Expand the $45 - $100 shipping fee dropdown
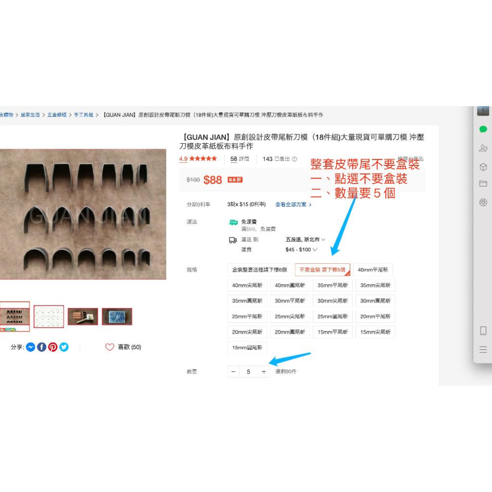The image size is (492, 492). coord(301,249)
